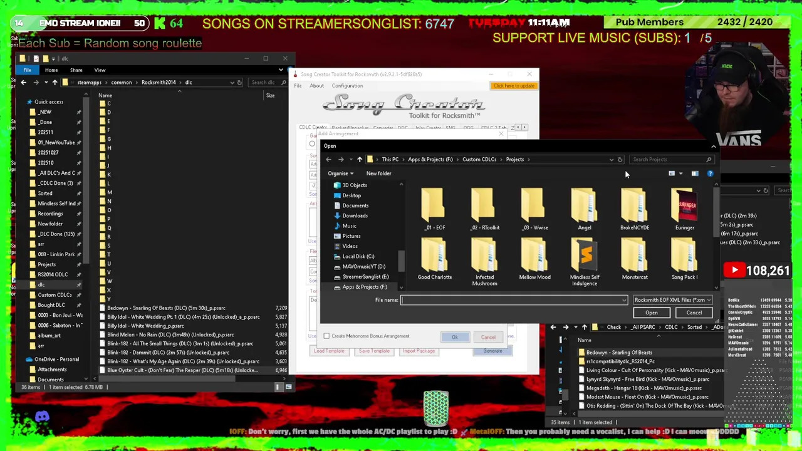Go up one level in Open dialog
Screen dimensions: 802x451
pos(359,159)
